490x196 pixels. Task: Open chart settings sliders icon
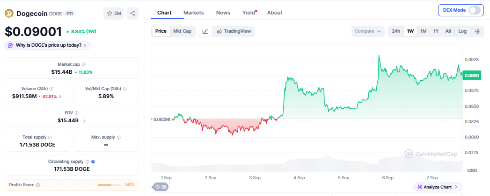[477, 31]
